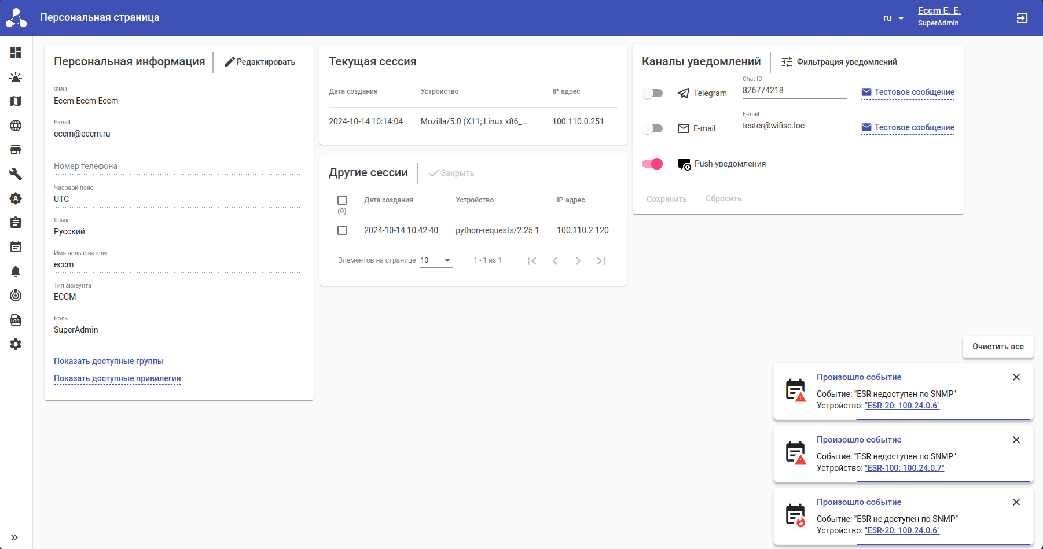
Task: Open the alarm siren icon in sidebar
Action: [16, 77]
